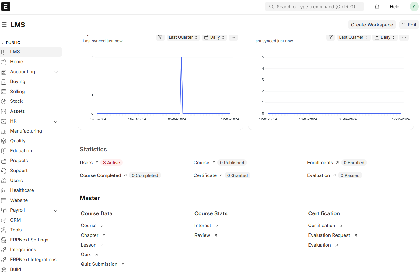Screen dimensions: 420x273
Task: Open the Enrollments chart more options menu
Action: click(x=404, y=37)
